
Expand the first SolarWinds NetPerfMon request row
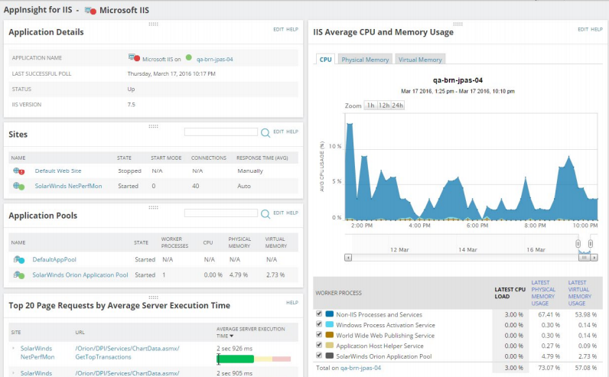click(13, 349)
